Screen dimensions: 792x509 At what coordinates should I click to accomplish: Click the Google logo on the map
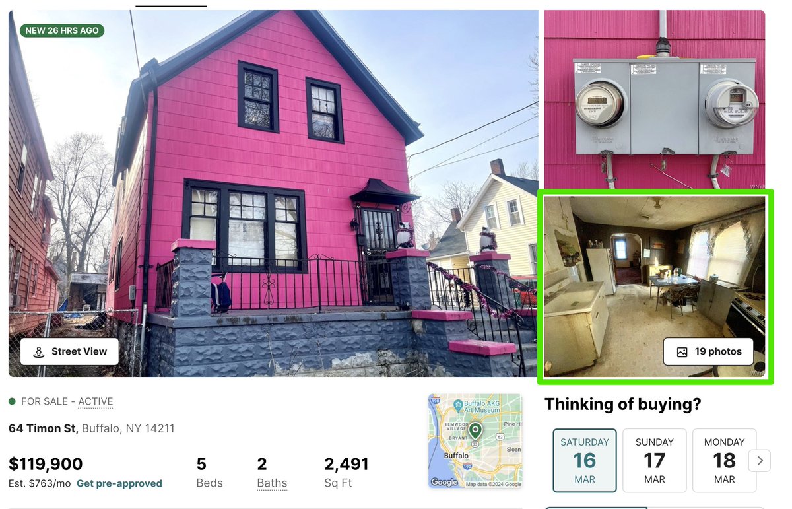(x=444, y=482)
